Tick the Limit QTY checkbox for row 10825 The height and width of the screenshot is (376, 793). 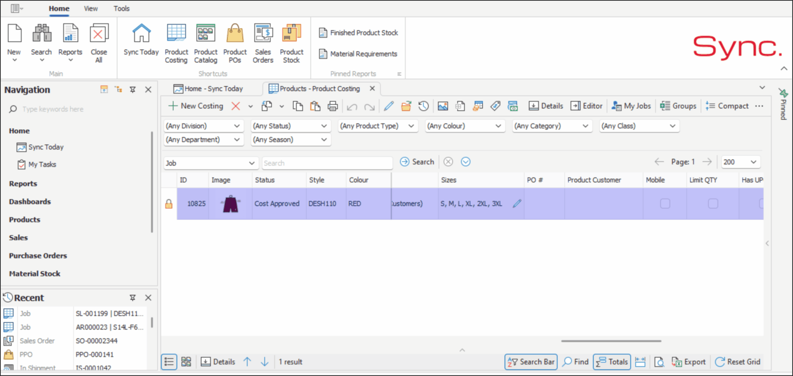[x=713, y=203]
